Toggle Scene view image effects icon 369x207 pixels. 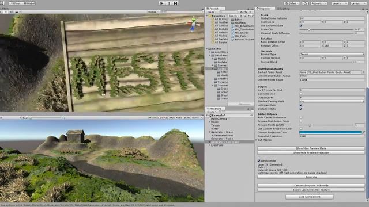(x=17, y=11)
